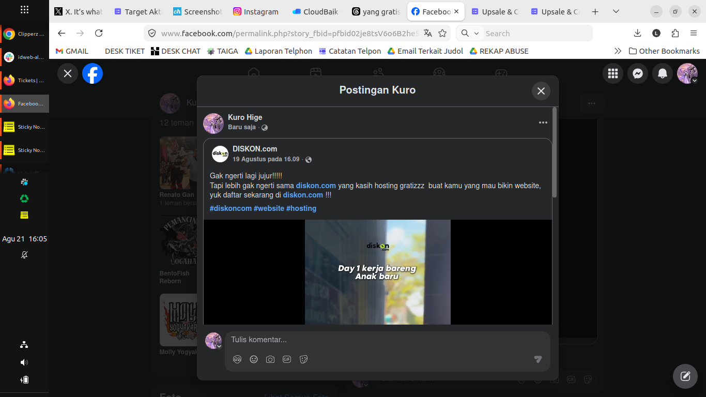Open the account menu via the header profile picture
The height and width of the screenshot is (397, 706).
click(687, 73)
